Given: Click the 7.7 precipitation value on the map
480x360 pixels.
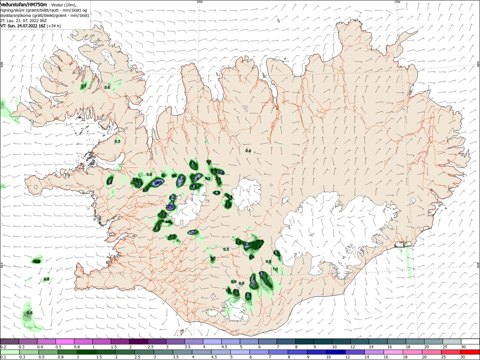Looking at the screenshot, I should [192, 232].
